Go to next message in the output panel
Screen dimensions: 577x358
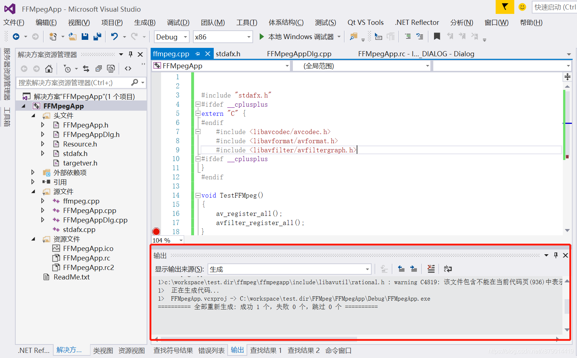pyautogui.click(x=414, y=269)
